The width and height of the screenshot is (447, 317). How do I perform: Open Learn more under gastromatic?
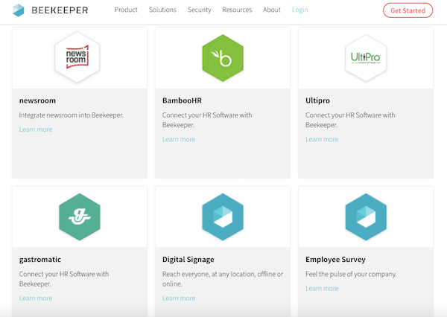pos(36,298)
